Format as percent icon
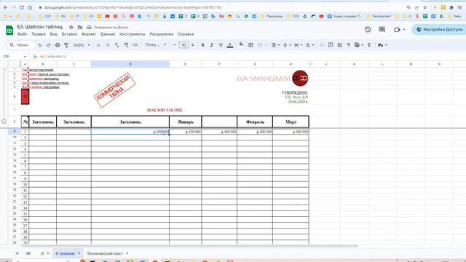The width and height of the screenshot is (466, 262). [108, 45]
